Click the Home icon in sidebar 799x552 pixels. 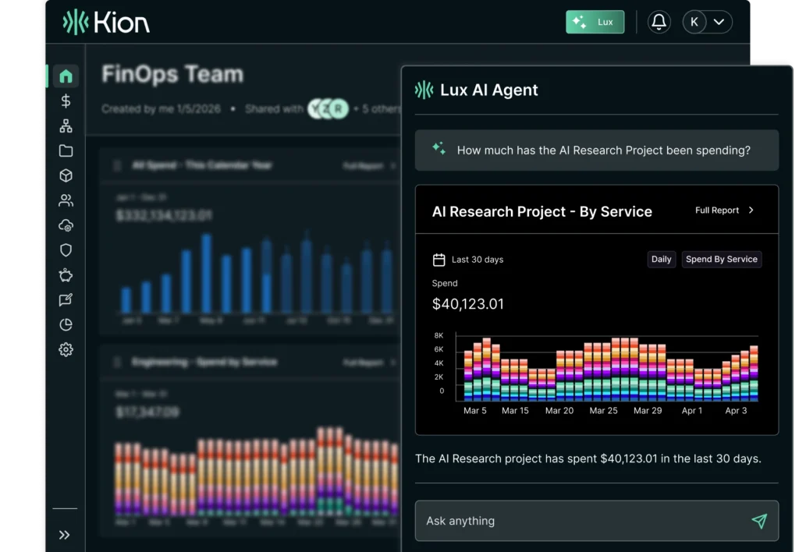click(x=66, y=76)
